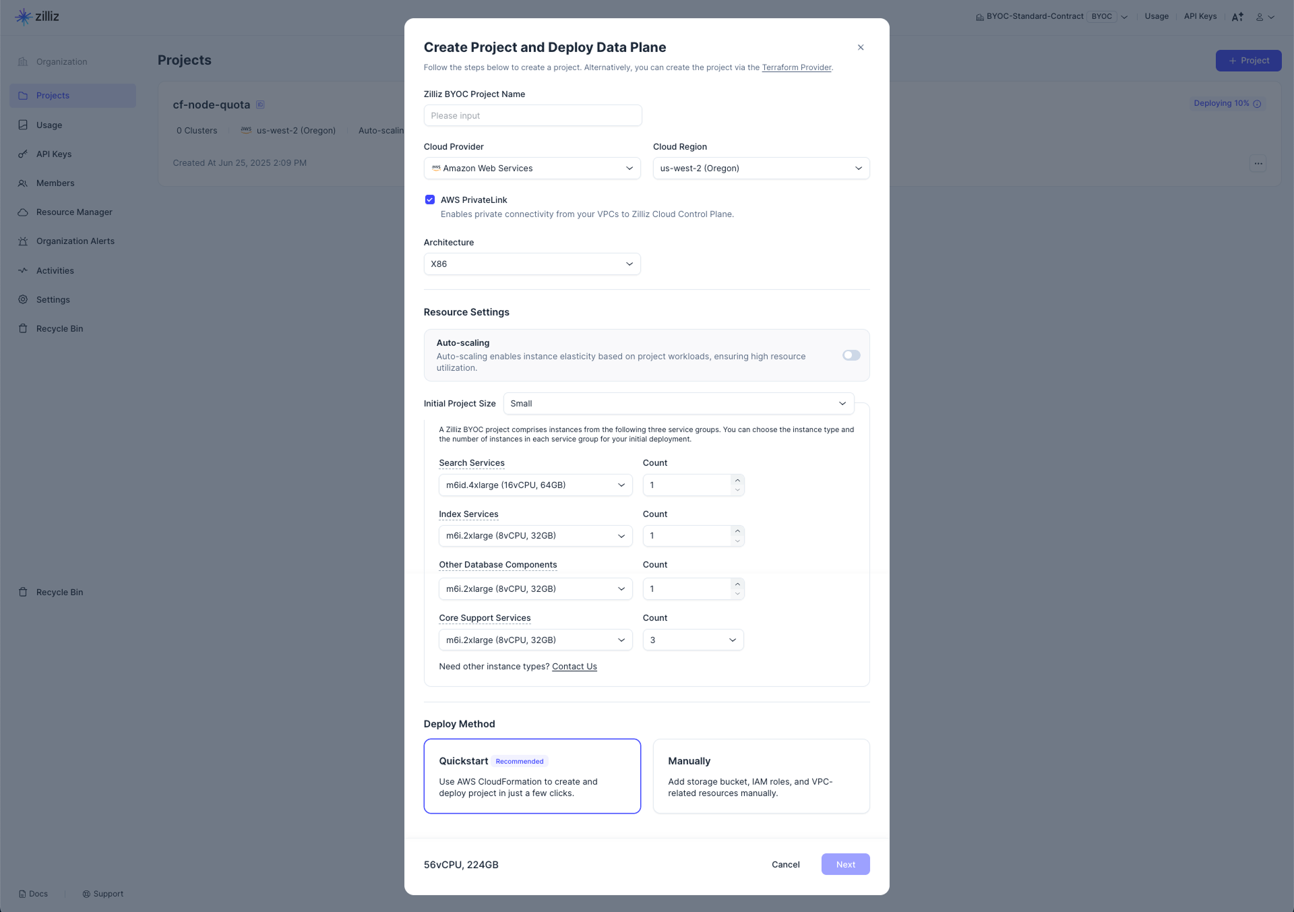Click Usage in the top header
The image size is (1294, 912).
coord(1157,16)
